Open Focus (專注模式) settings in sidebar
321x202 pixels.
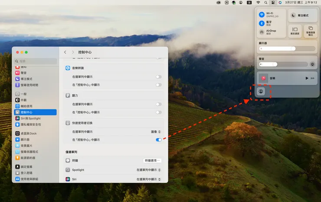[36, 79]
